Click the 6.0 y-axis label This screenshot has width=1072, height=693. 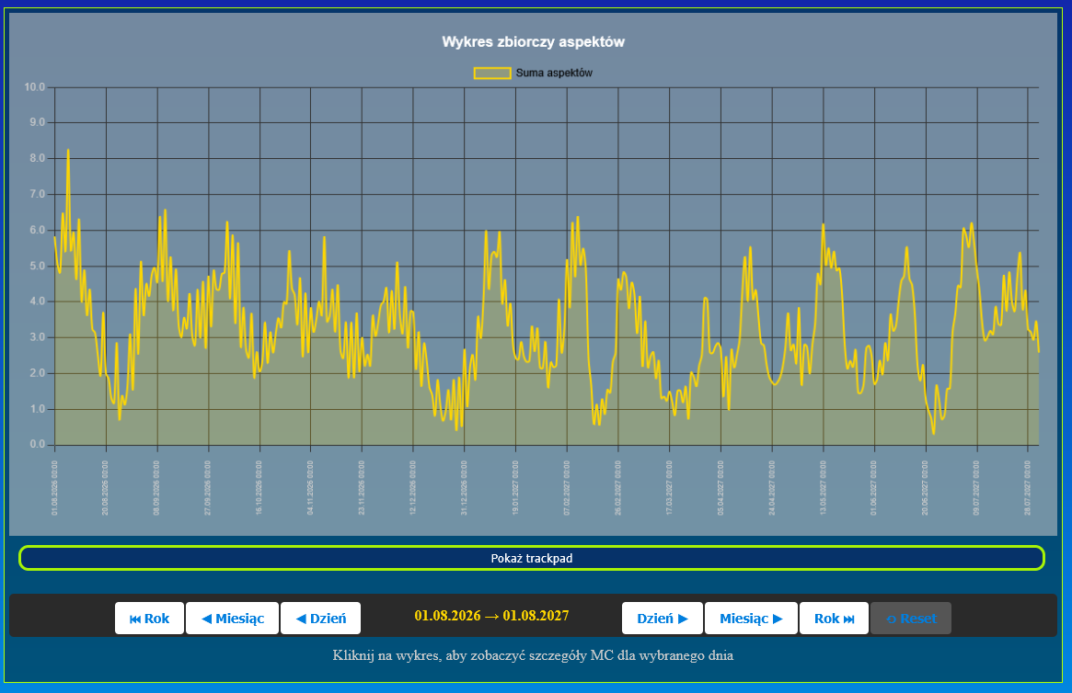tap(36, 230)
